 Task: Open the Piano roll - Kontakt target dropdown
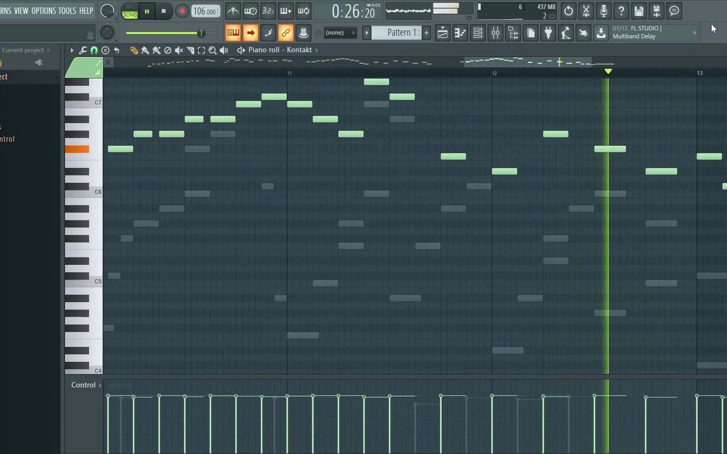280,50
